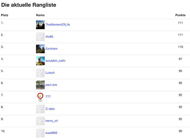This screenshot has width=190, height=139.
Task: Select scrubbin_cathi's bike jump avatar
Action: tap(40, 61)
